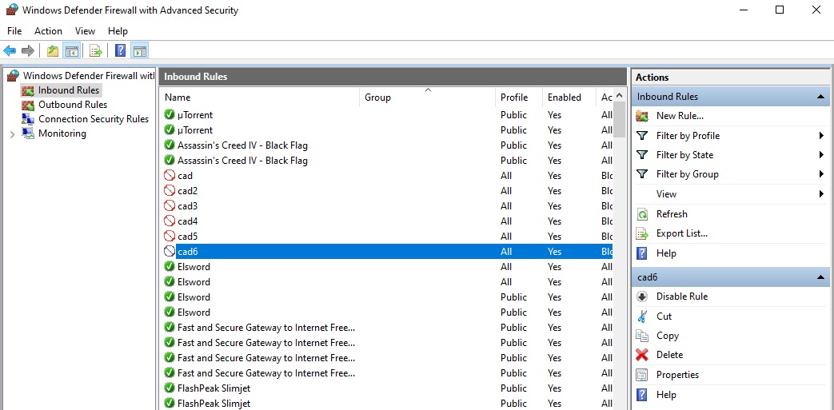Click Disable Rule in cad6 actions
This screenshot has width=834, height=410.
tap(682, 297)
